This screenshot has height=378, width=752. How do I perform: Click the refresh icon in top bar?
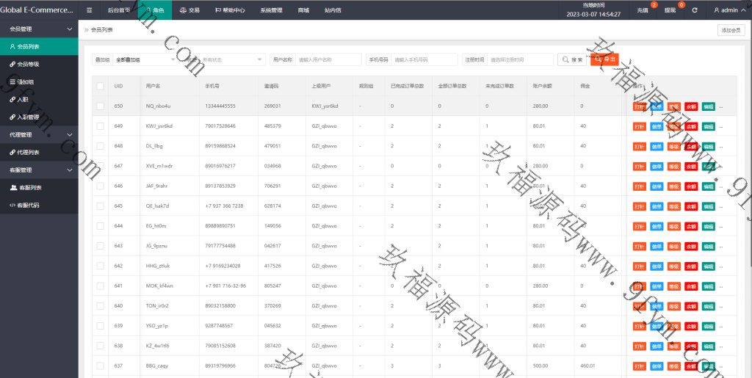(695, 10)
